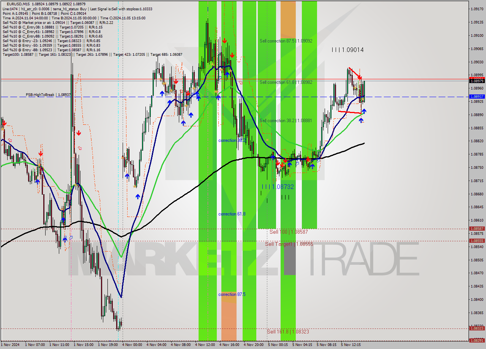The width and height of the screenshot is (486, 349).
Task: Click 1.08820 on the price axis
Action: pyautogui.click(x=477, y=141)
